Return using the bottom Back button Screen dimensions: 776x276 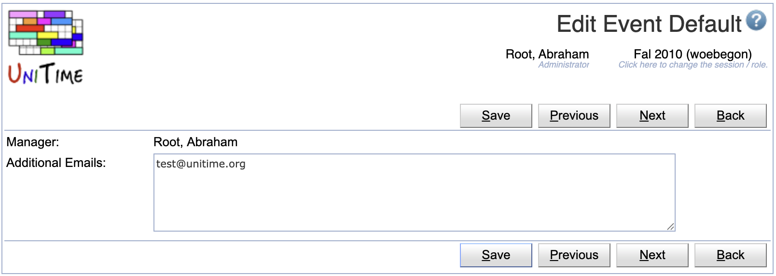[x=730, y=255]
